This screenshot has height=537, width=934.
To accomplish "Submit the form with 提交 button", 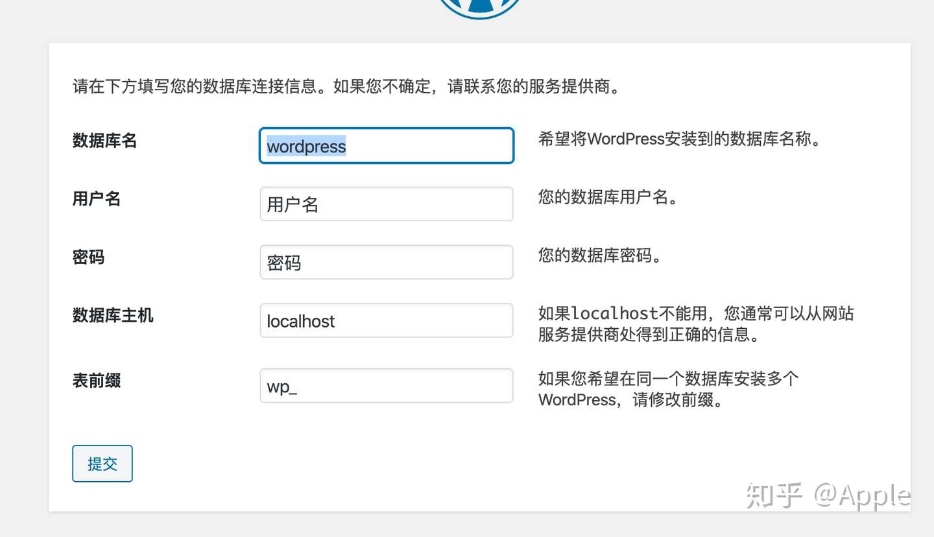I will point(102,464).
